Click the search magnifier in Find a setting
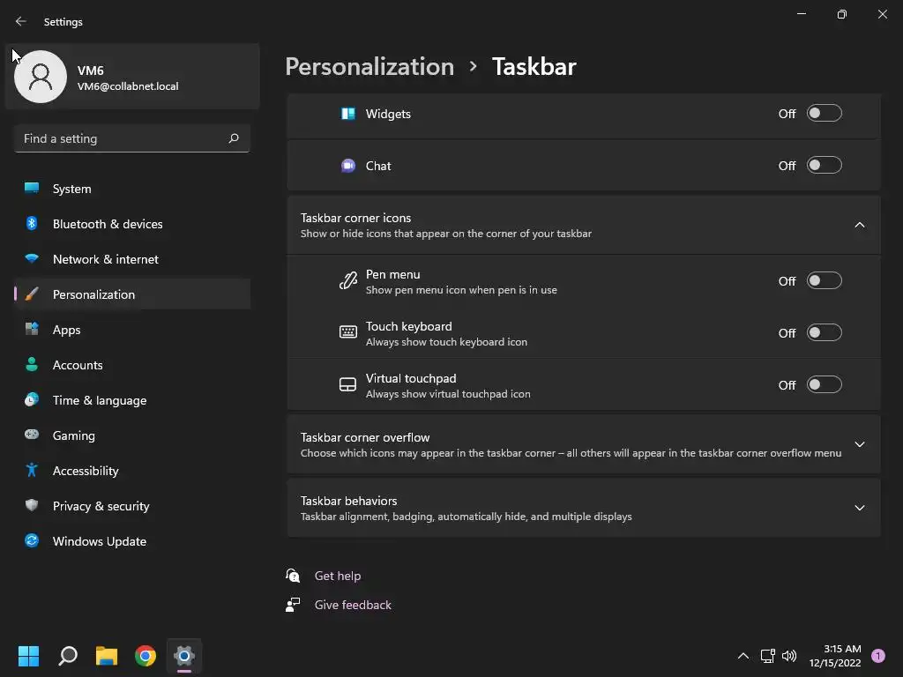Viewport: 903px width, 677px height. pos(234,138)
